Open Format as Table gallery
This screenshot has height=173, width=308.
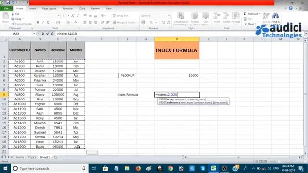[194, 19]
